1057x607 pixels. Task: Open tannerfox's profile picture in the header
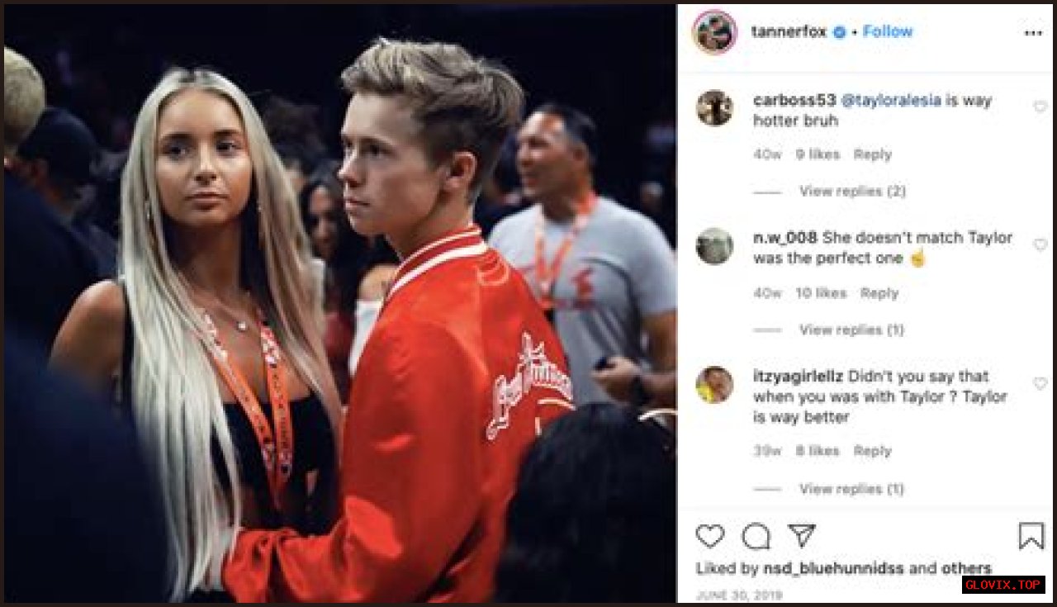(x=714, y=32)
